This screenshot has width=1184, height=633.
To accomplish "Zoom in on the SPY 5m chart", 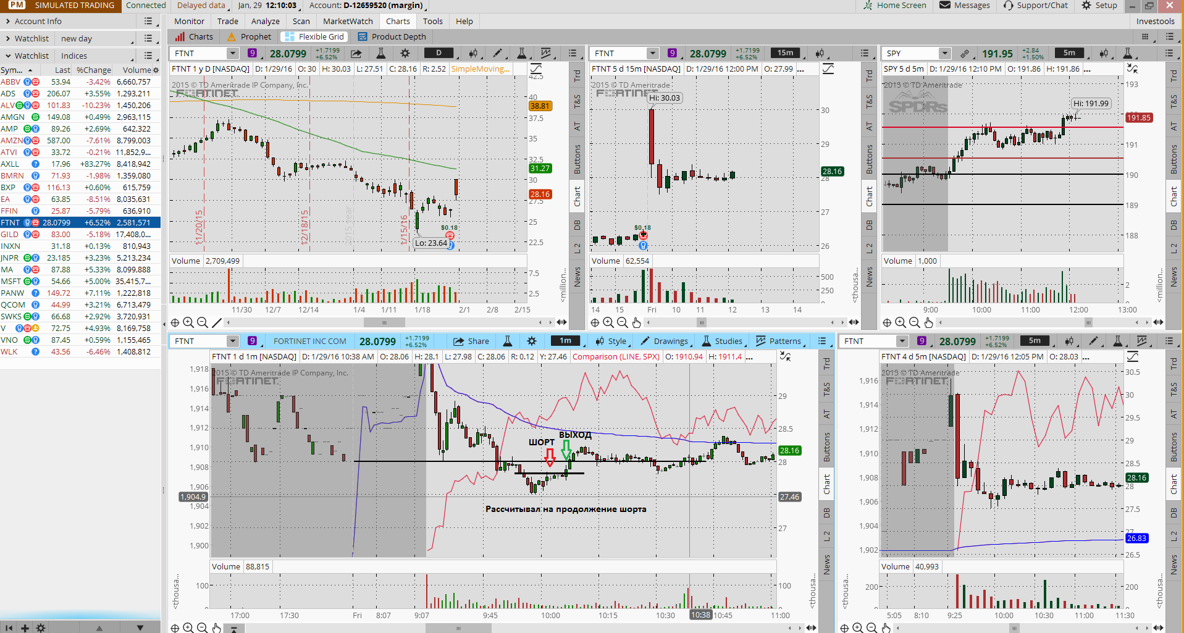I will click(901, 322).
